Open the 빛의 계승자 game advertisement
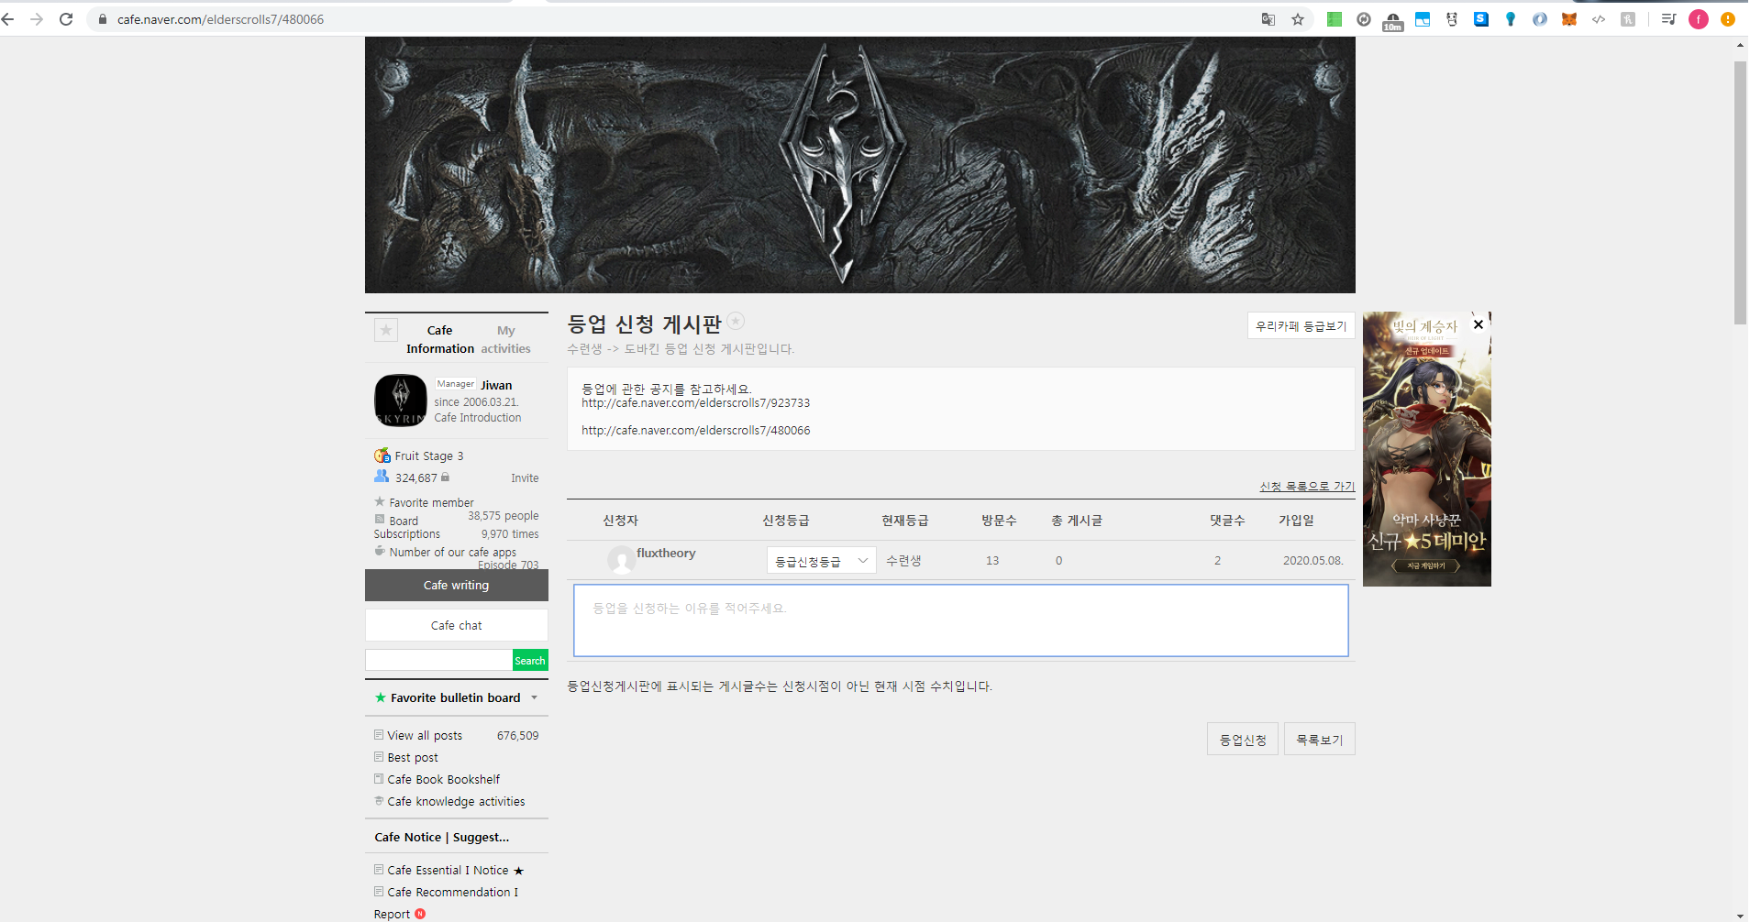Viewport: 1761px width, 922px height. (x=1427, y=449)
